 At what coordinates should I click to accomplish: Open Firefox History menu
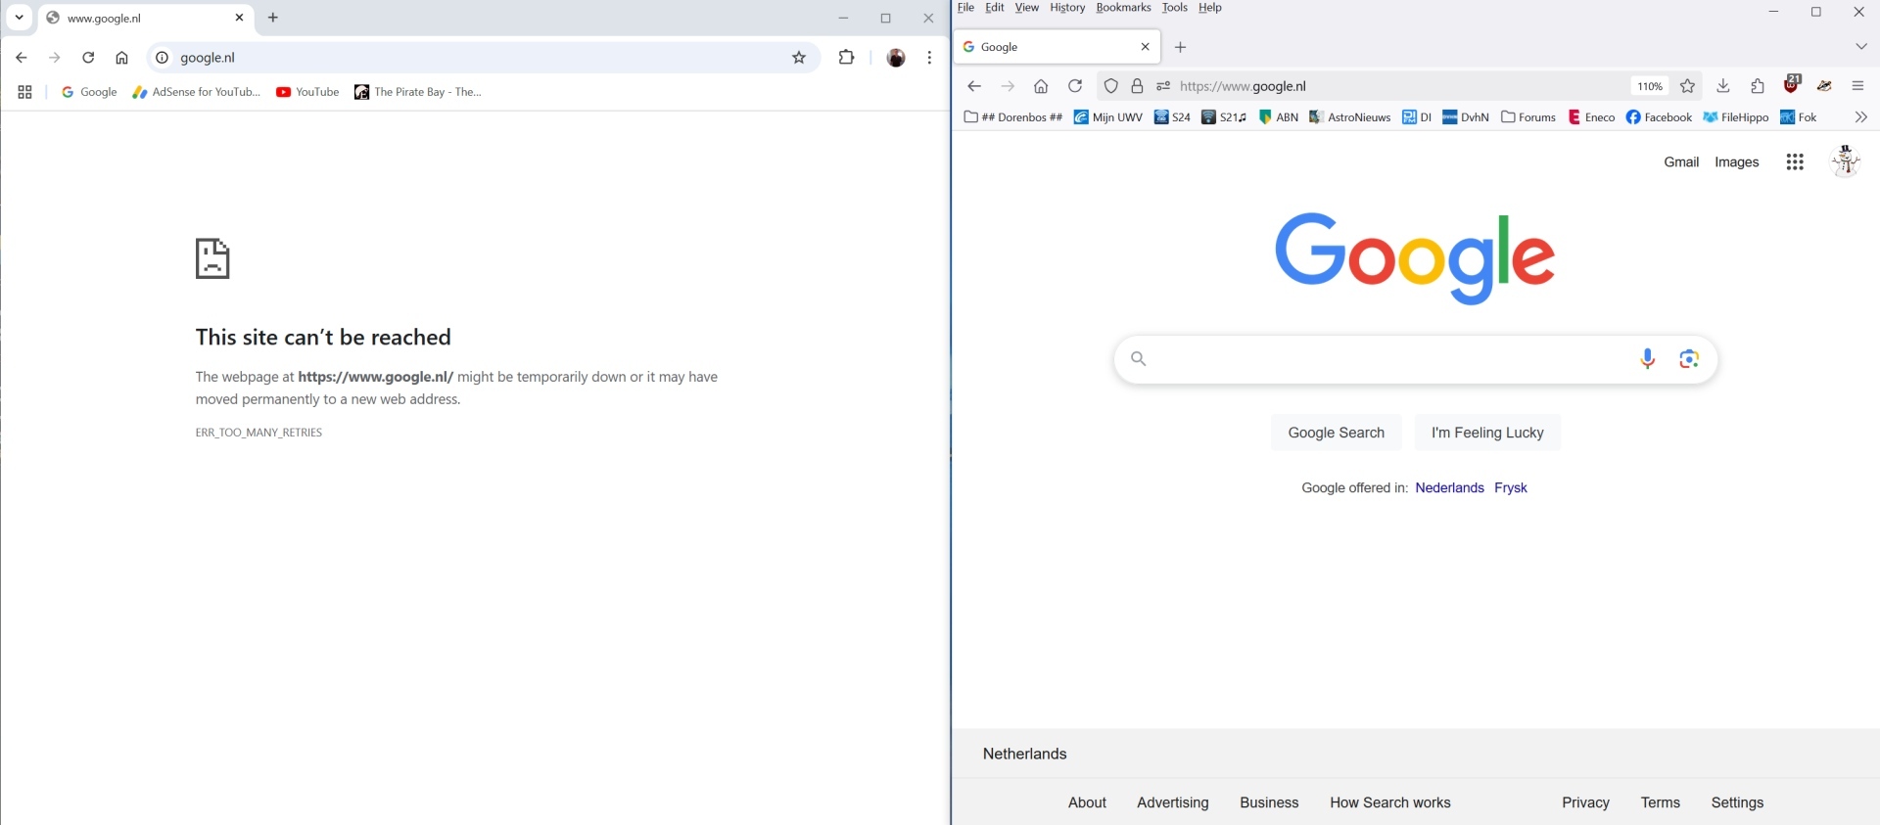coord(1067,8)
